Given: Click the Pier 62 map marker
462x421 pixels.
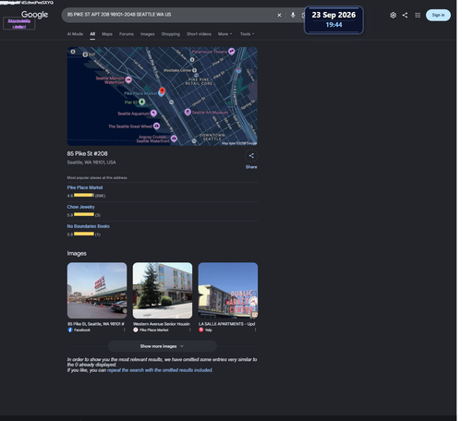Looking at the screenshot, I should click(x=141, y=102).
